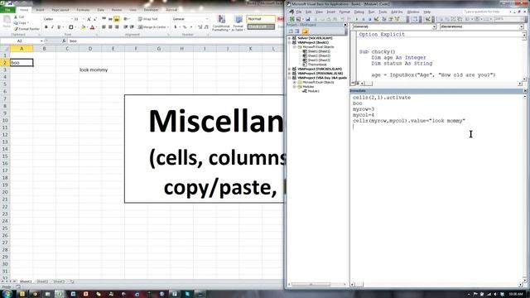Click View Object icon in Project pane
Screen dimensions: 530x298
coord(296,31)
